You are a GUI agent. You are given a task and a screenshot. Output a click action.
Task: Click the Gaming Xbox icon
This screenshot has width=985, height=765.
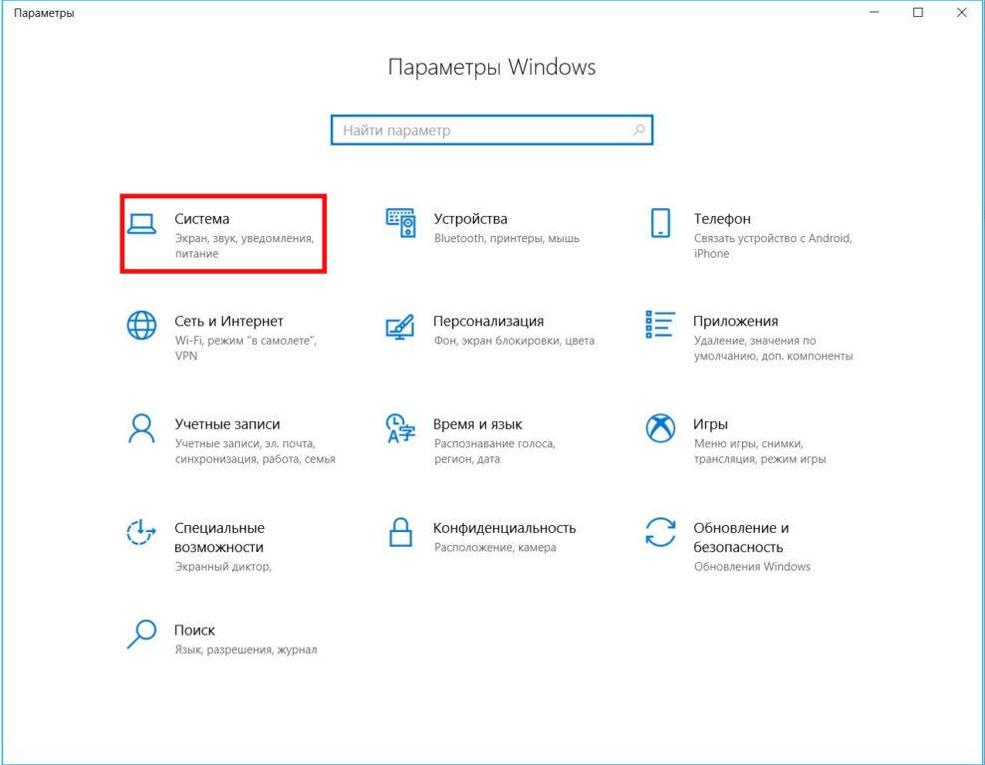(x=660, y=428)
